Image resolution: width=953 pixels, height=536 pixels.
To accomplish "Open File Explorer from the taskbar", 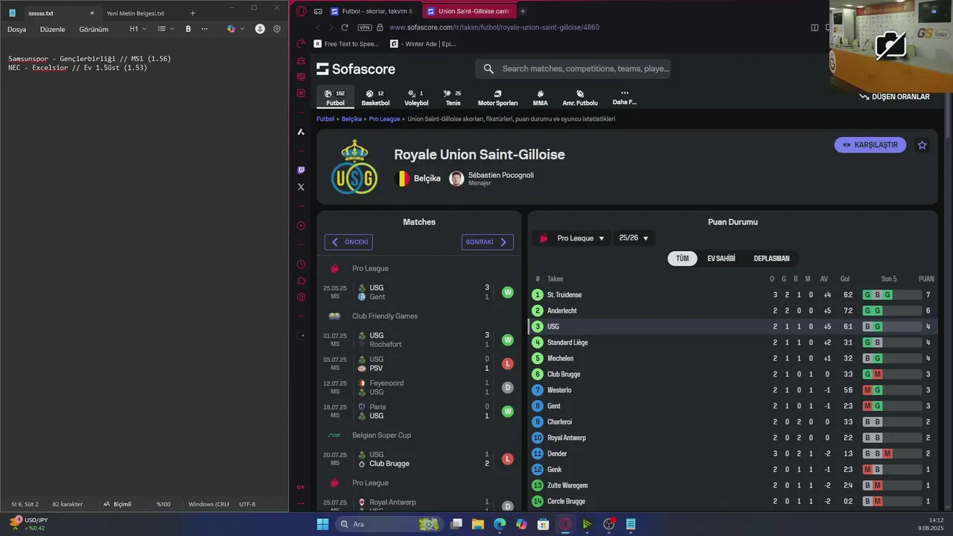I will pyautogui.click(x=477, y=524).
